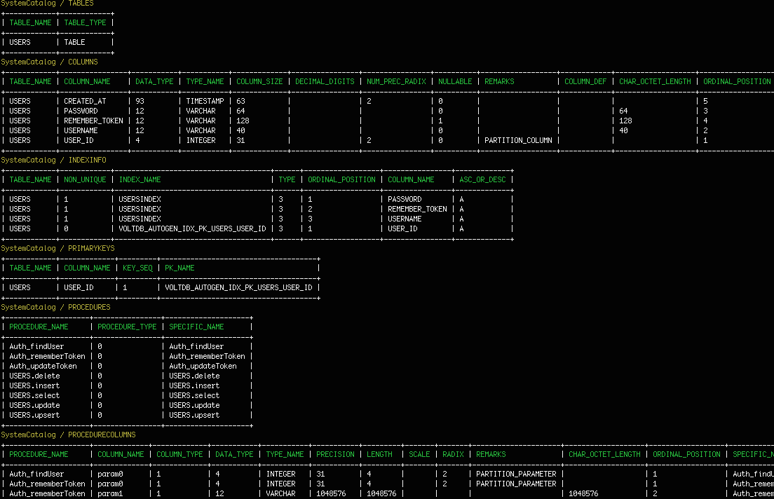This screenshot has width=774, height=499.
Task: Click the COLUMN_DEF column header
Action: [x=585, y=81]
